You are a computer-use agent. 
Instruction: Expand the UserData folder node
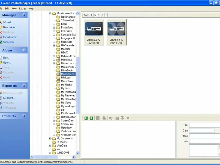[x=50, y=146]
